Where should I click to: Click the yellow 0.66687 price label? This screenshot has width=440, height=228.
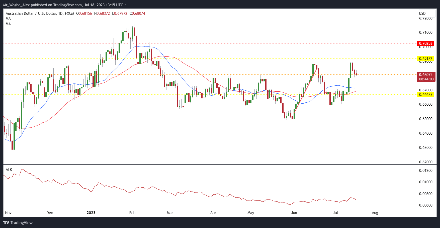pyautogui.click(x=425, y=95)
